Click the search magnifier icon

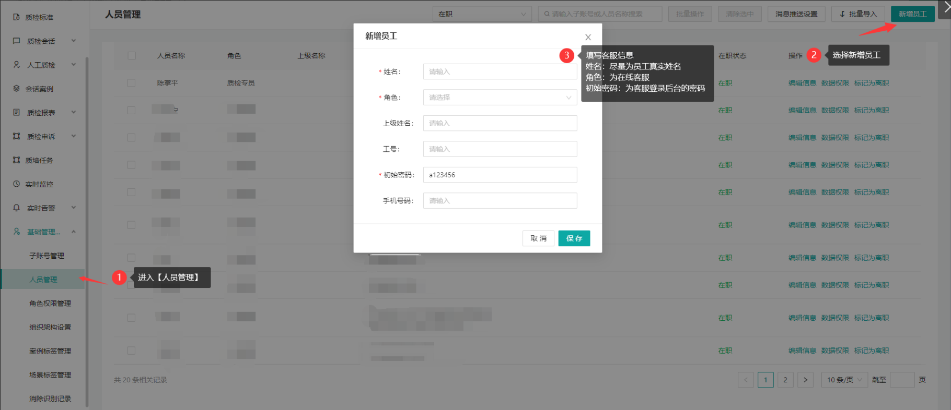tap(547, 14)
